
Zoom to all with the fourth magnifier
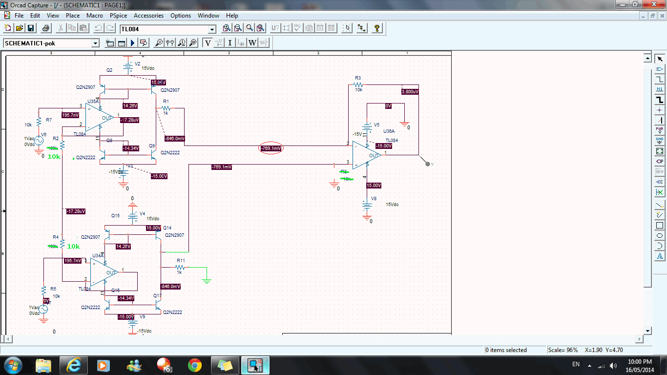coord(260,28)
